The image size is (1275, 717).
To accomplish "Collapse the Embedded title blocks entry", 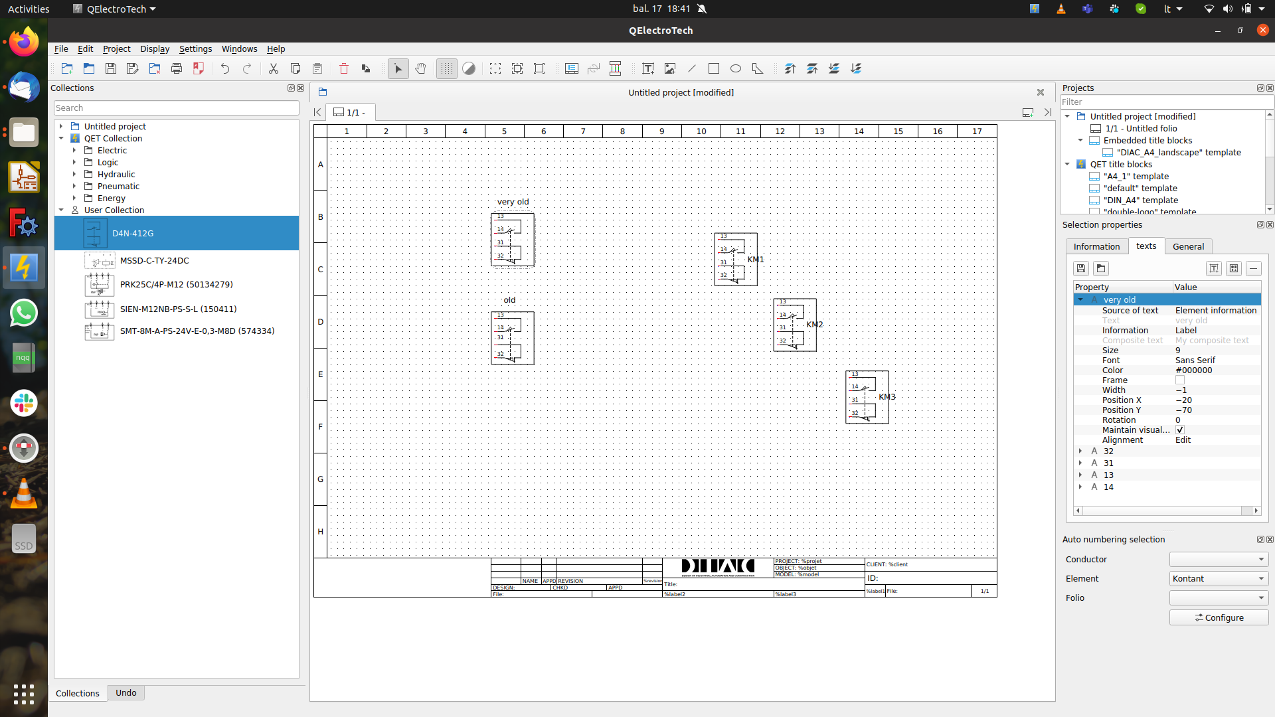I will [1080, 140].
